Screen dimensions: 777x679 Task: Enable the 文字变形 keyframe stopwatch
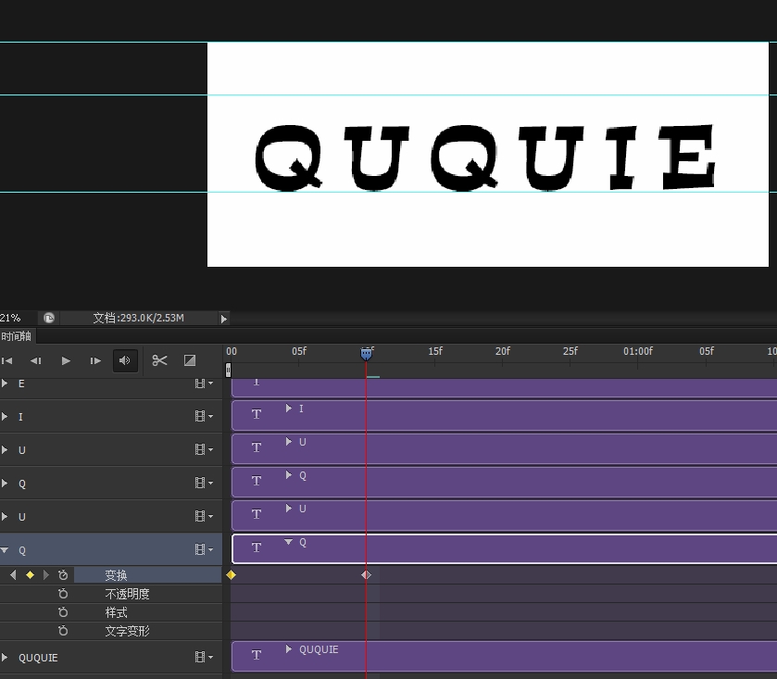63,631
